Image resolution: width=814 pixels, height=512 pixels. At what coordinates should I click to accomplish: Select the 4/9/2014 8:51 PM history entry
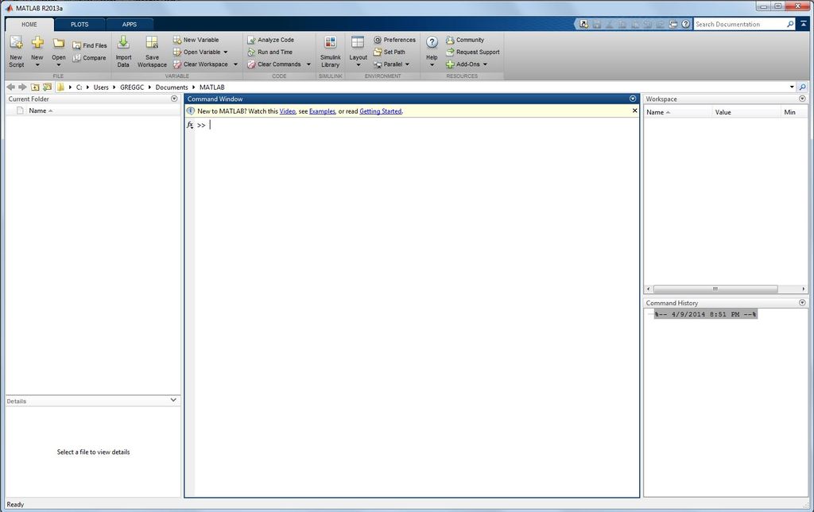coord(706,314)
